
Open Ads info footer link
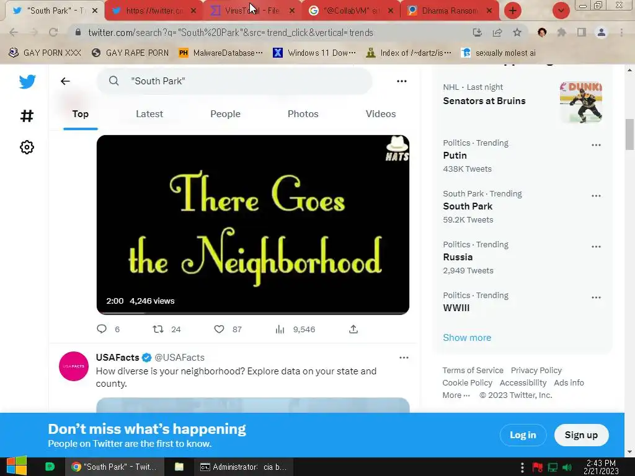click(569, 382)
